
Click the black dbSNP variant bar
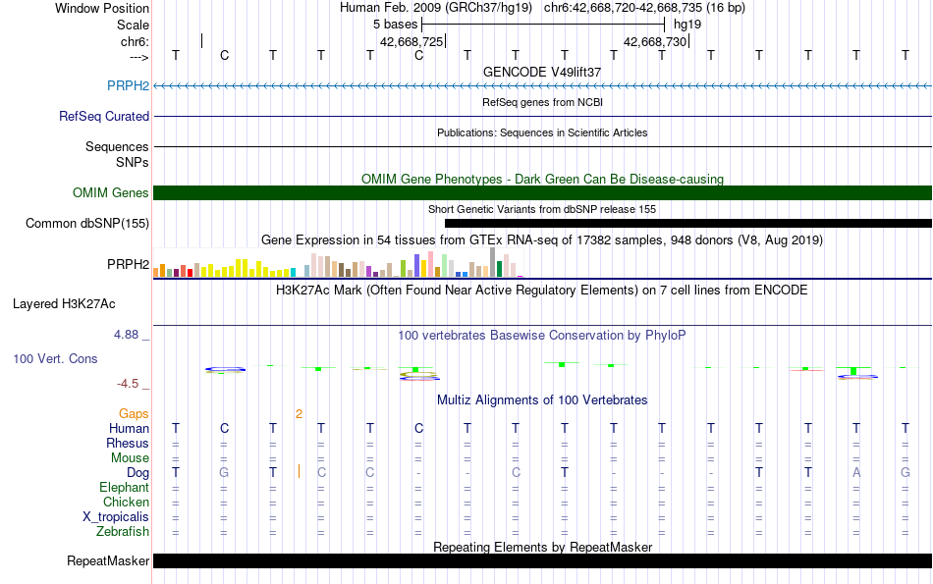pyautogui.click(x=688, y=224)
